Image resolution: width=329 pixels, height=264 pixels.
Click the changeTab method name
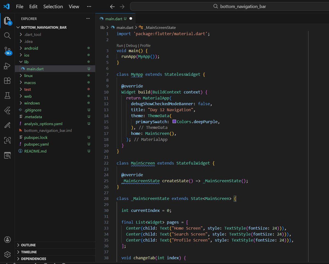[144, 258]
